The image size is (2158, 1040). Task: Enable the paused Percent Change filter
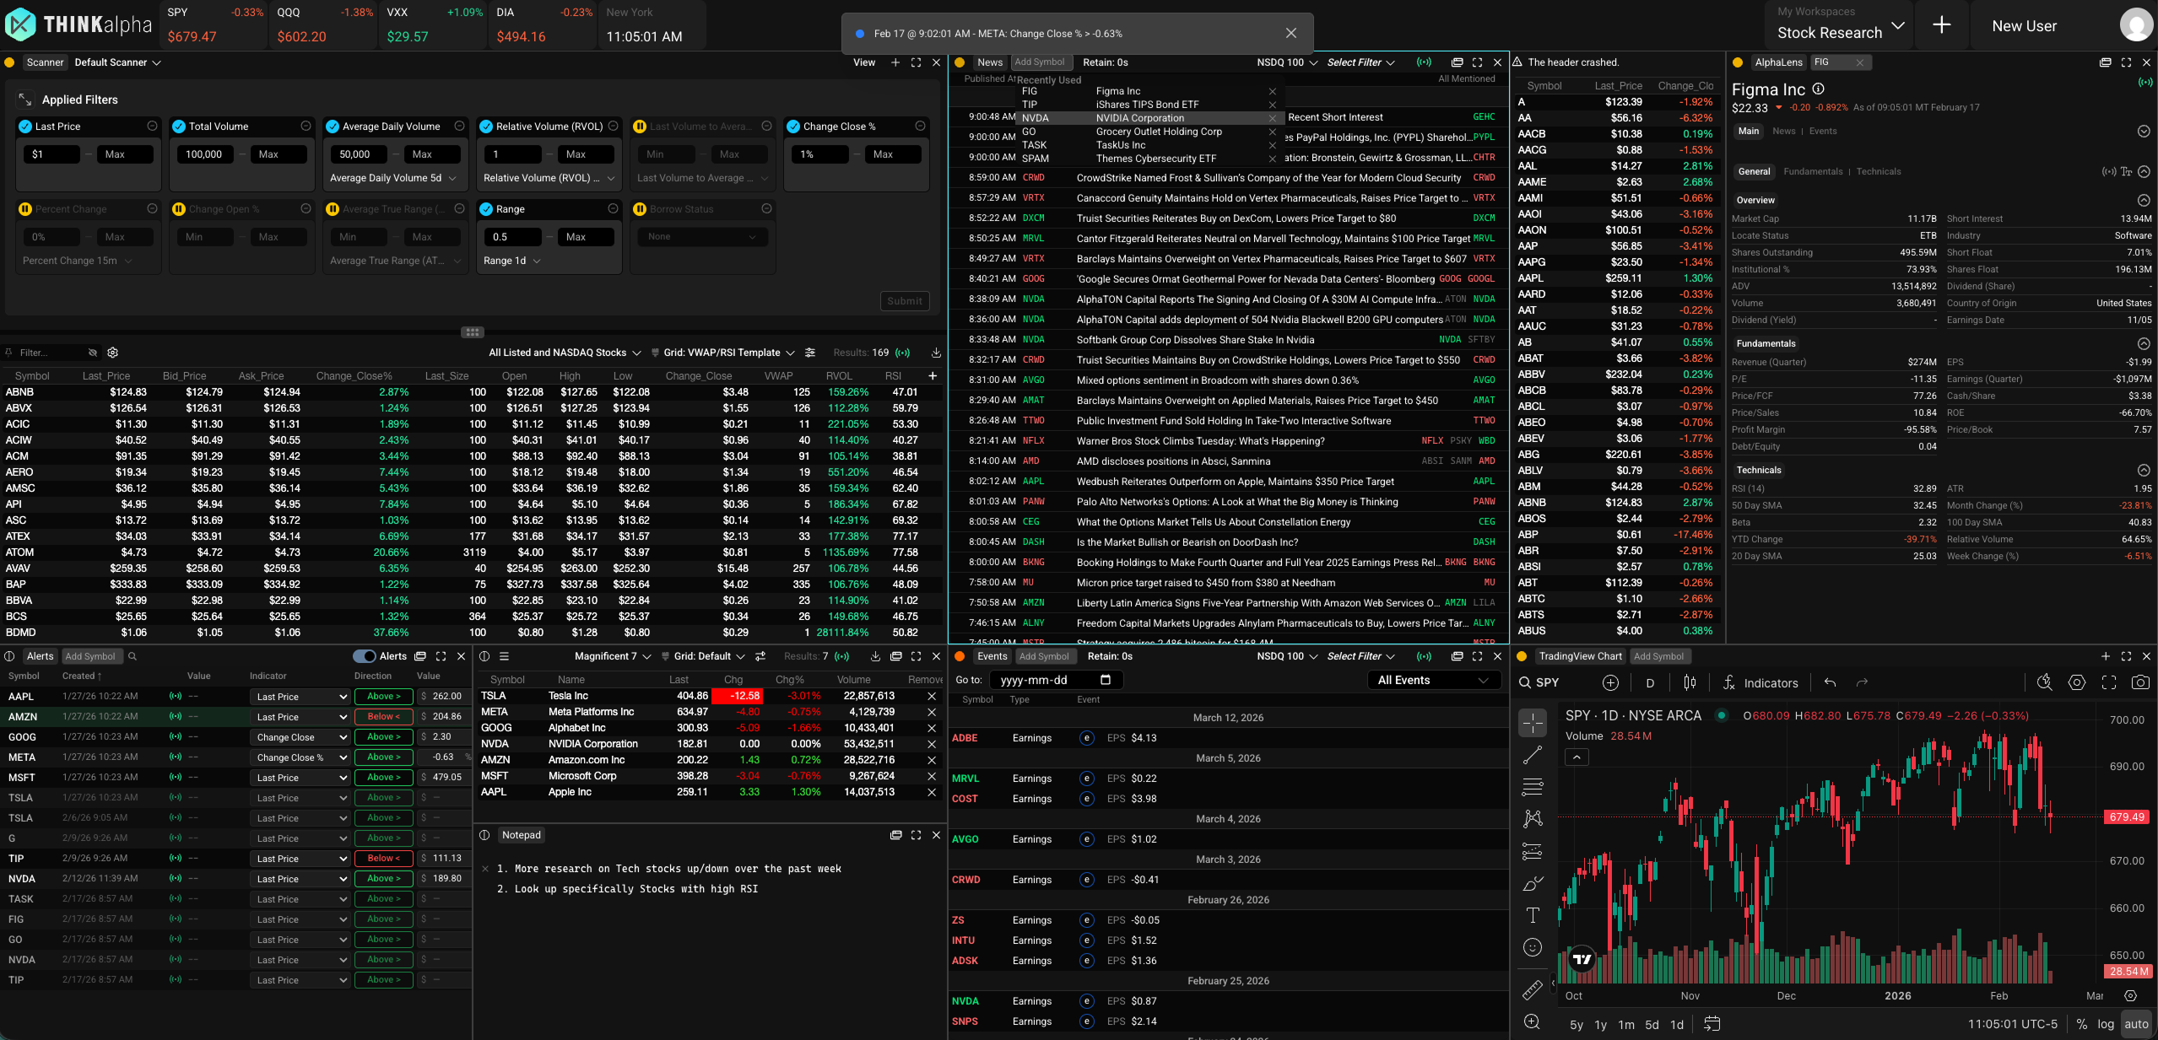[25, 209]
